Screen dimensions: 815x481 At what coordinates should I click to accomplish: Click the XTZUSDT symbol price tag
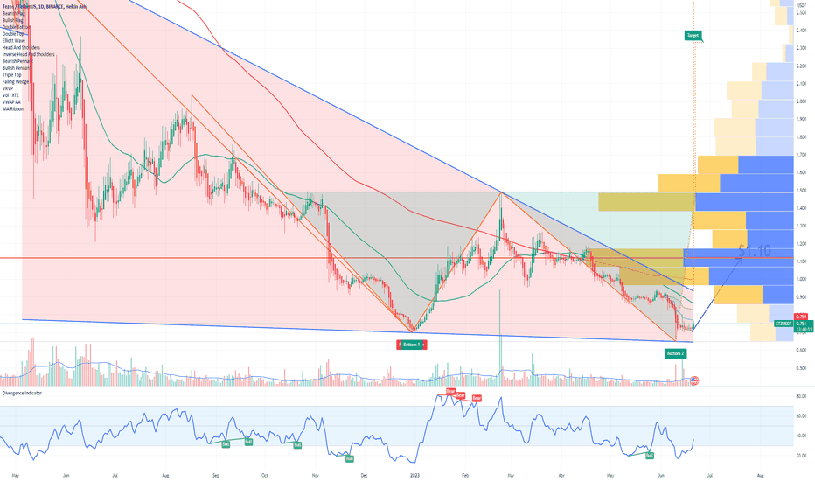coord(784,324)
